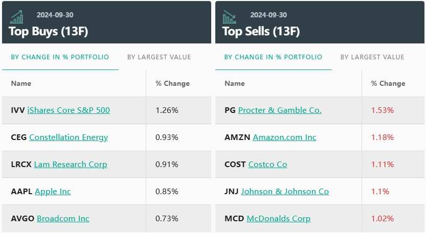Select By Change in % Portfolio under Top Buys
This screenshot has width=426, height=233.
[60, 57]
